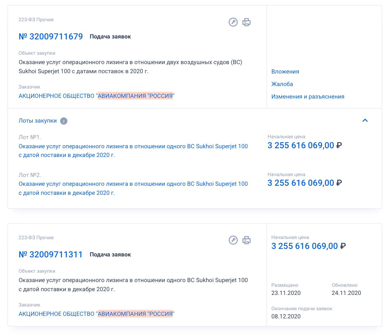Click the second card's purchase object description text
389x334 pixels.
click(133, 285)
